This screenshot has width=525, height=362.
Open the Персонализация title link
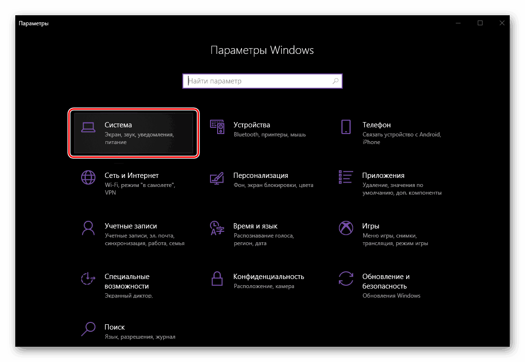click(261, 176)
